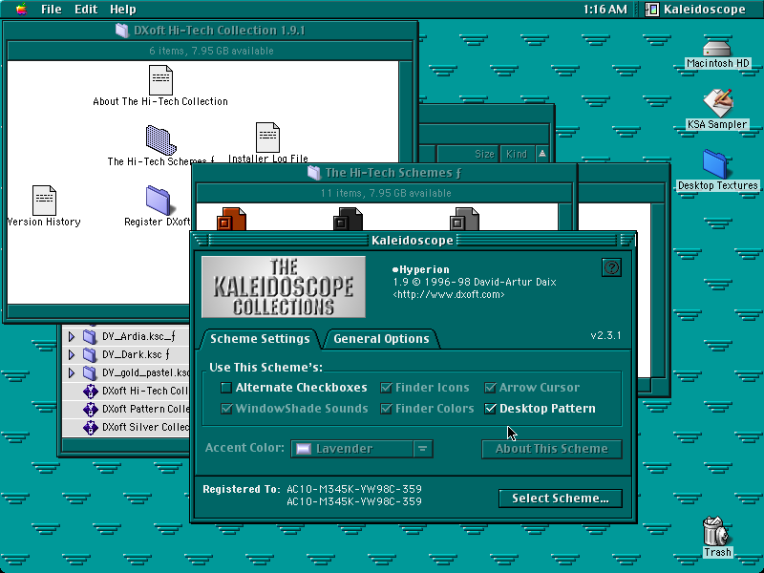The image size is (764, 573).
Task: Click the About This Scheme button
Action: click(552, 449)
